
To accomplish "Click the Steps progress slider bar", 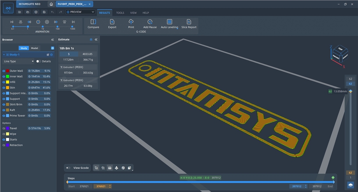I will coord(201,182).
